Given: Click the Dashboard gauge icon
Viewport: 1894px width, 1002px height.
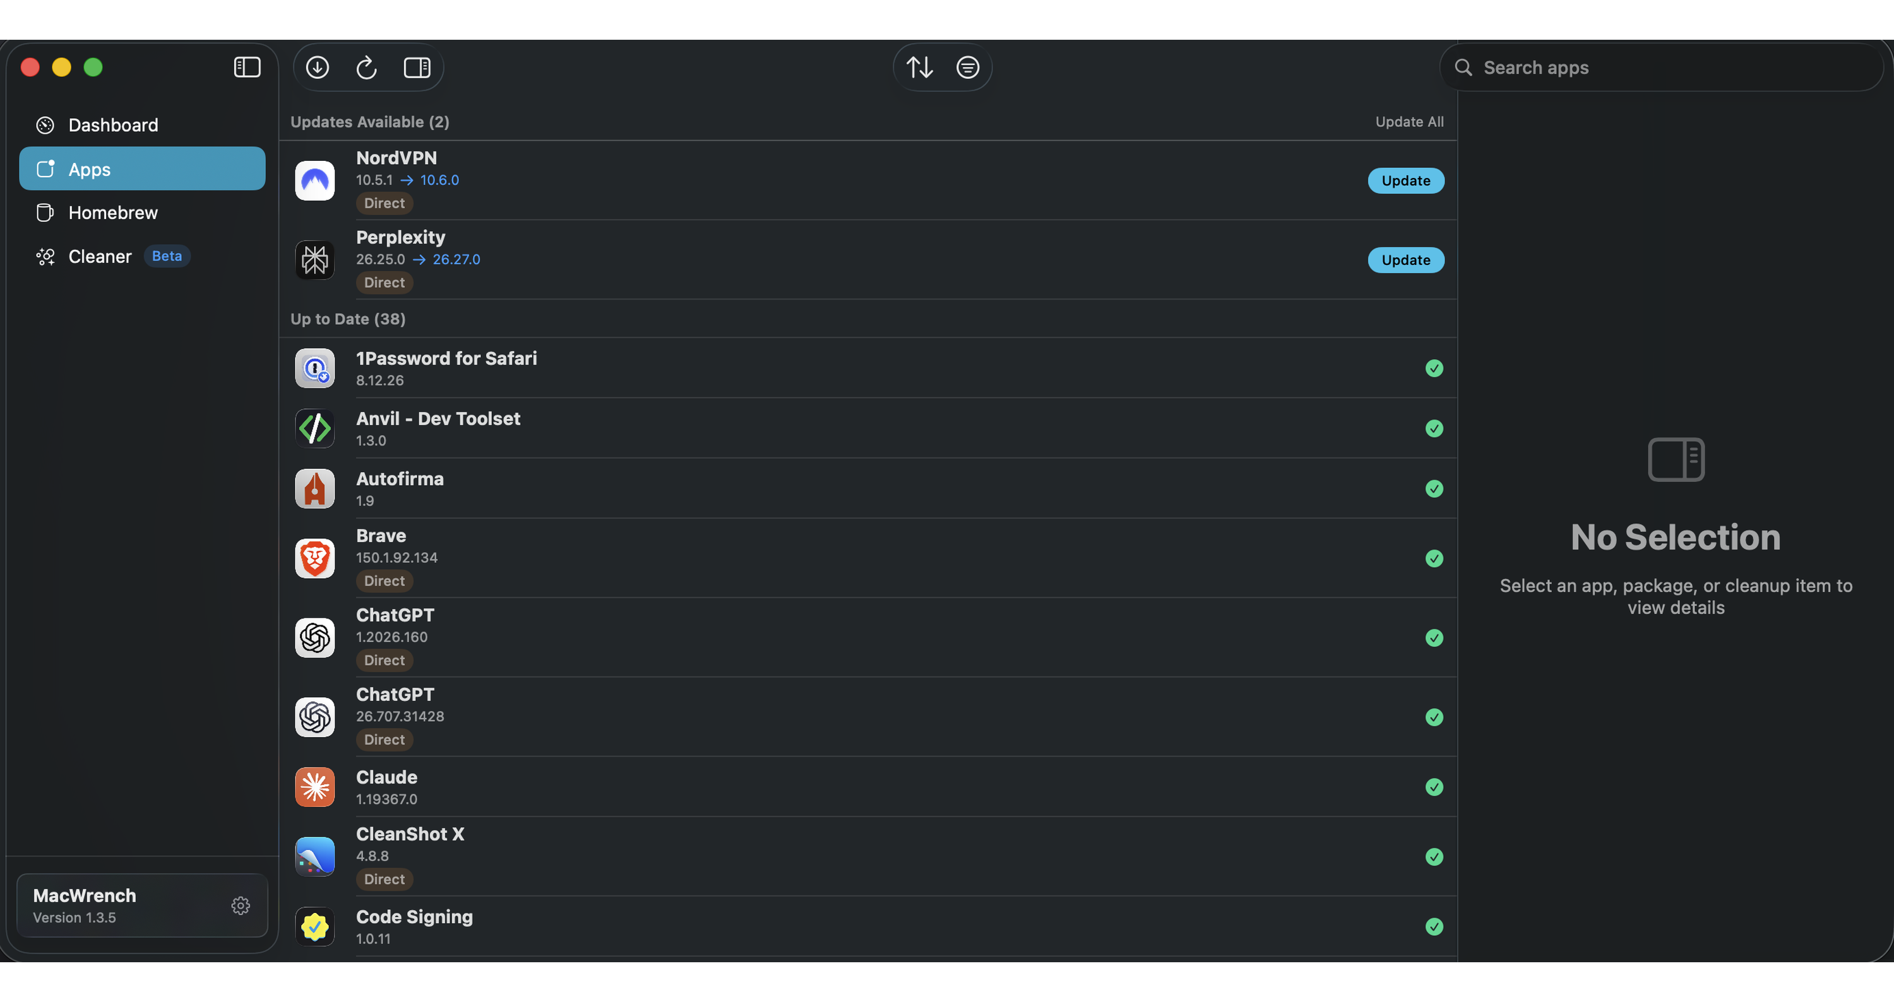Looking at the screenshot, I should (x=45, y=125).
